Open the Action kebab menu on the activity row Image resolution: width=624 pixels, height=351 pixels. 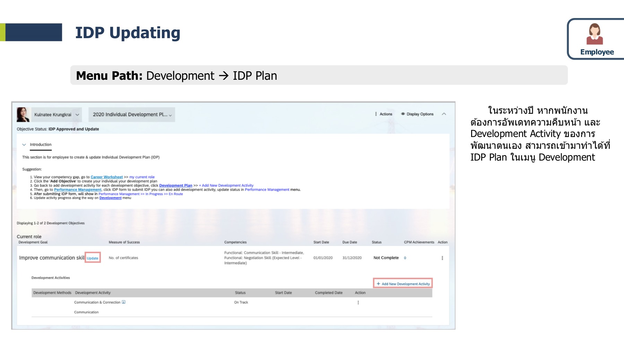359,302
